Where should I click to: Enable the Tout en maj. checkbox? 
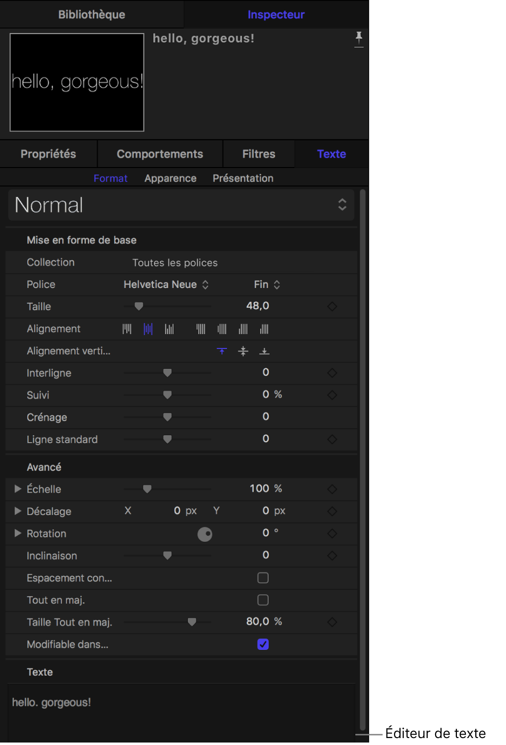pos(263,600)
